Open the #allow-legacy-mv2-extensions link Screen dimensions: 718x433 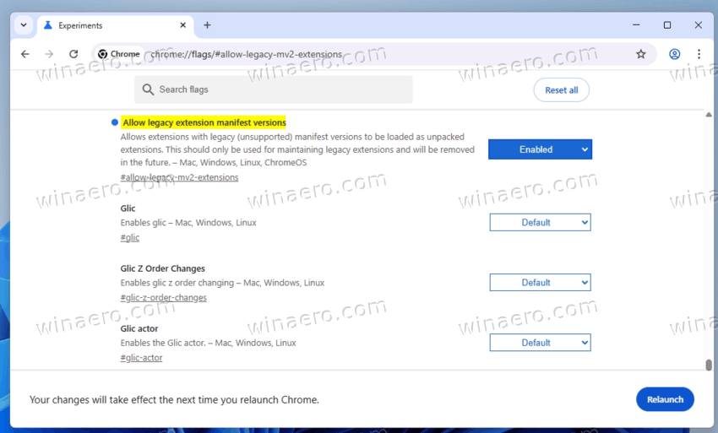(179, 177)
